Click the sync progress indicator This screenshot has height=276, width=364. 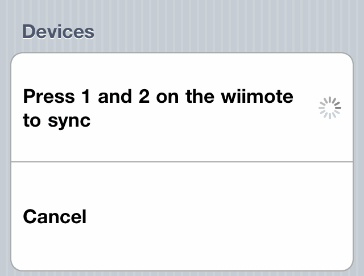330,108
